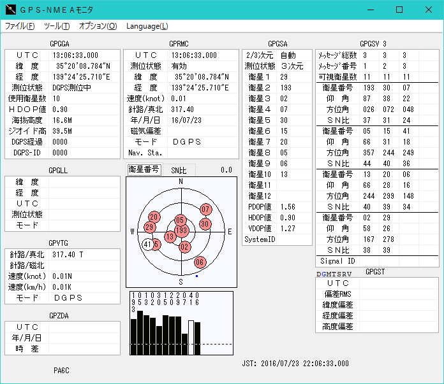Click GPVTG speed value 0.01N

[62, 276]
